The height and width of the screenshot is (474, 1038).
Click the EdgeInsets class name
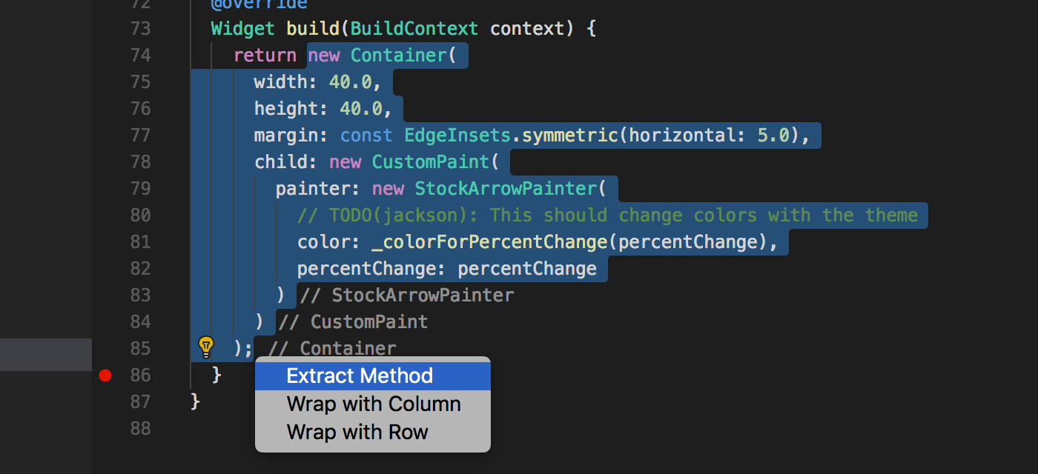coord(457,136)
